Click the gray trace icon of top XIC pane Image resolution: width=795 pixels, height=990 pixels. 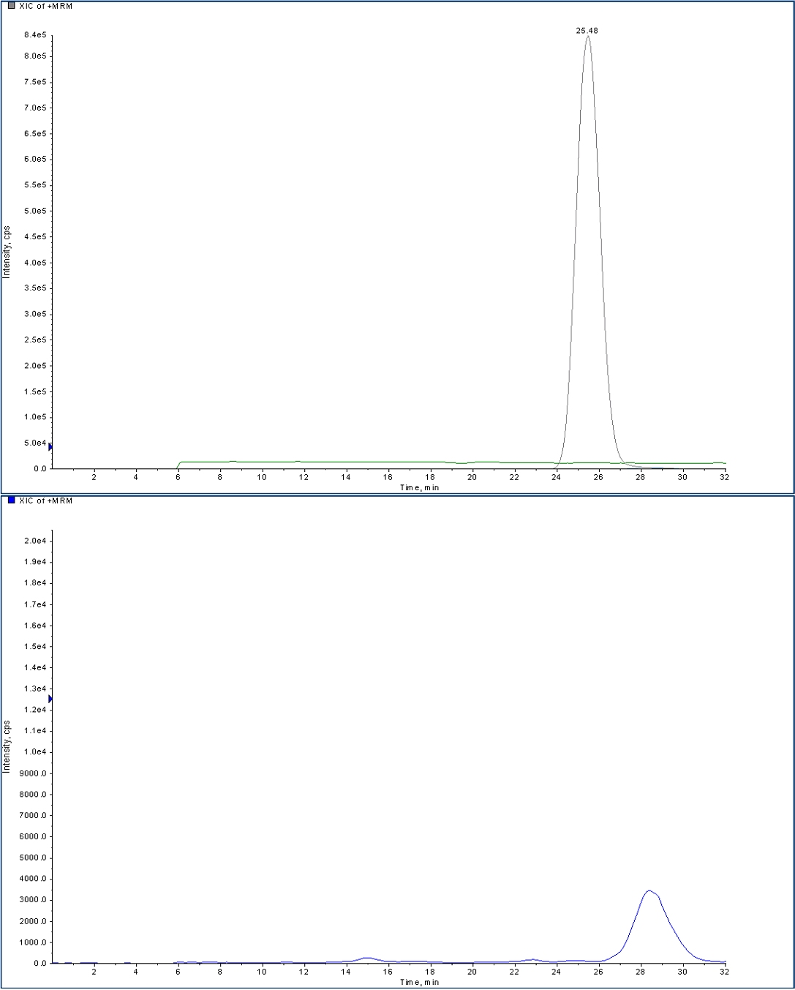pos(11,6)
